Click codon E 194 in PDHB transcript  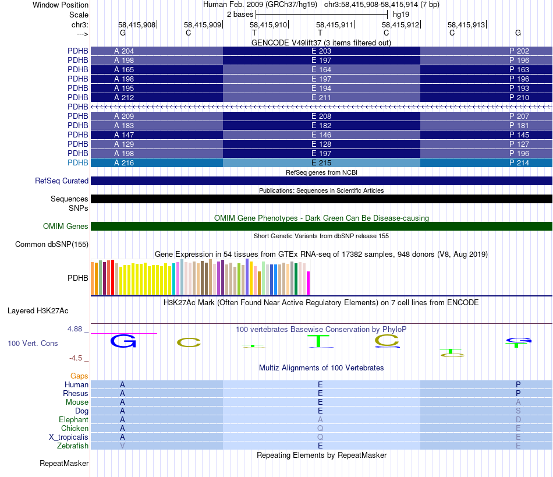coord(321,88)
